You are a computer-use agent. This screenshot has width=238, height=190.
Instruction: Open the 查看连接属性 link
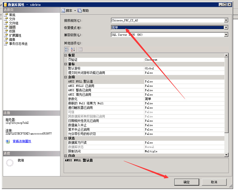(x=22, y=141)
